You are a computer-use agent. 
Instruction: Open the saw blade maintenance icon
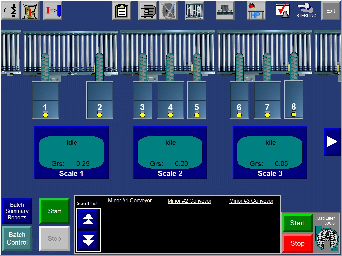[x=168, y=11]
